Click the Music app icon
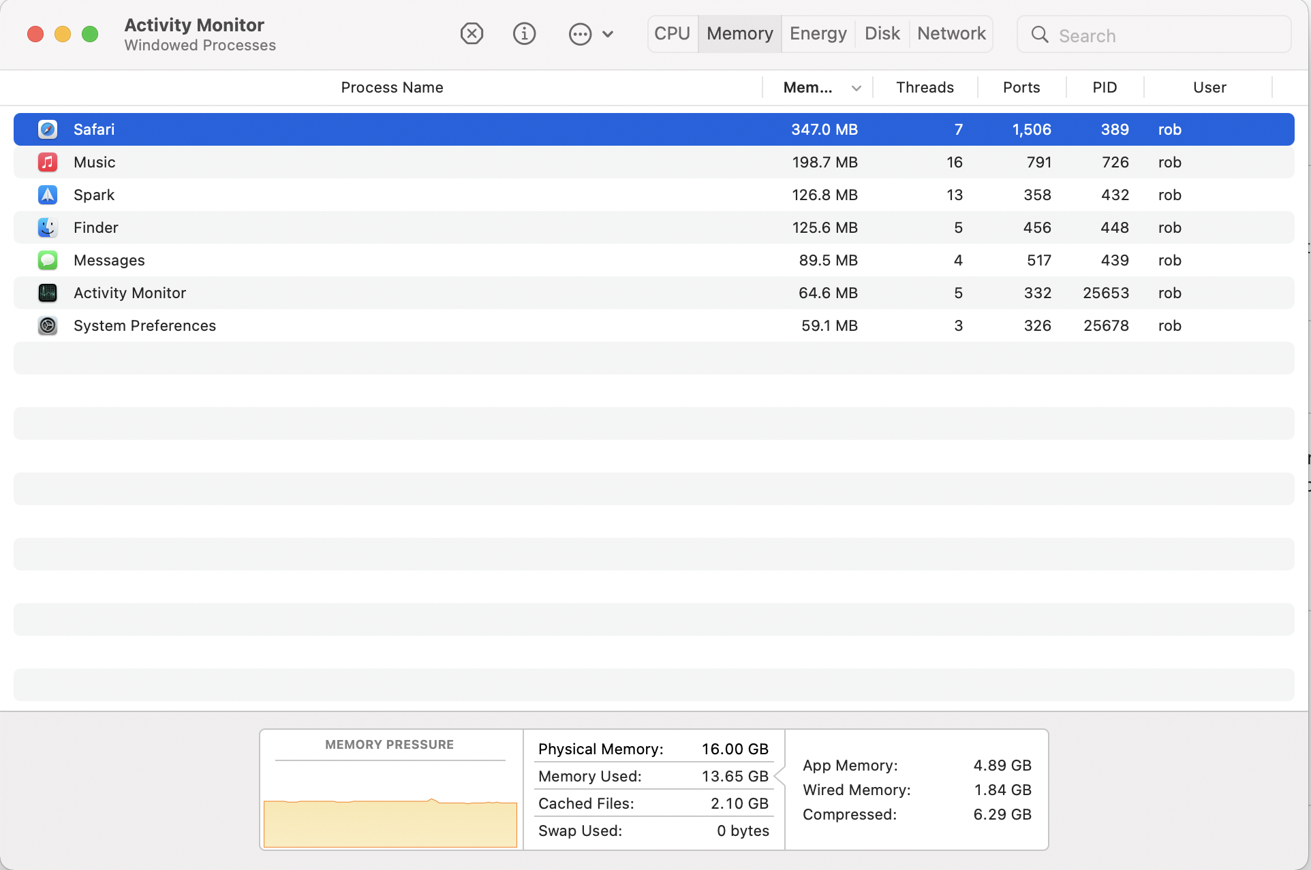Viewport: 1311px width, 870px height. tap(48, 162)
